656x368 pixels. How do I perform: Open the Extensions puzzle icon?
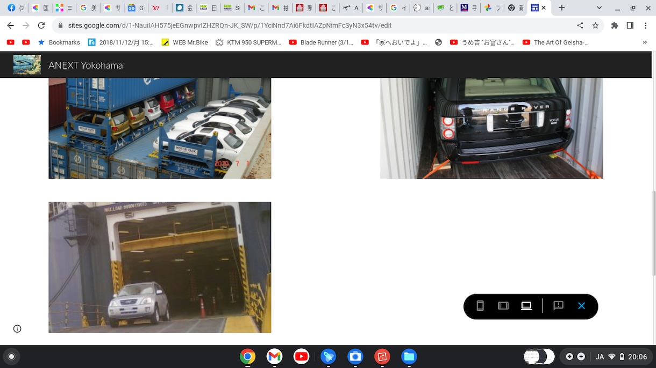[615, 25]
